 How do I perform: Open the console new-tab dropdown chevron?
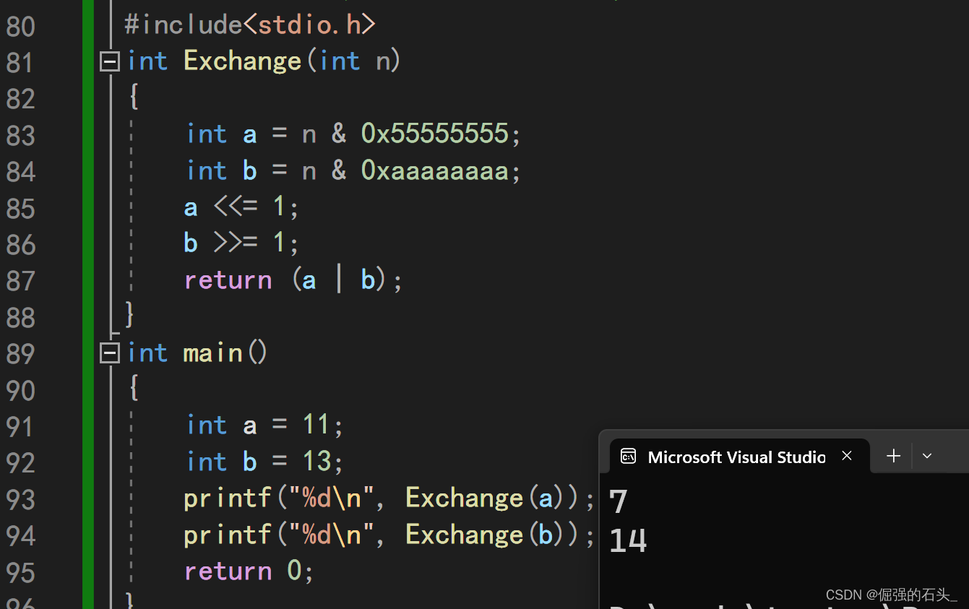click(927, 456)
